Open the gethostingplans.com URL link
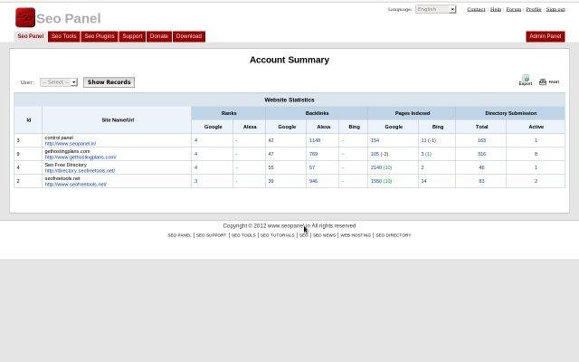 pyautogui.click(x=81, y=157)
